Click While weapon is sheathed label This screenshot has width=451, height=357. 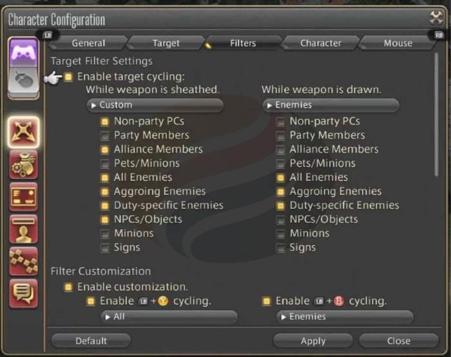153,89
